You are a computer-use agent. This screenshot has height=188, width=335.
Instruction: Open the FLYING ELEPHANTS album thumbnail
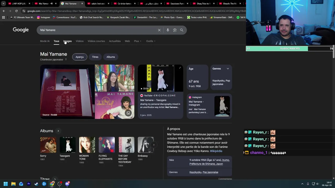pyautogui.click(x=107, y=145)
